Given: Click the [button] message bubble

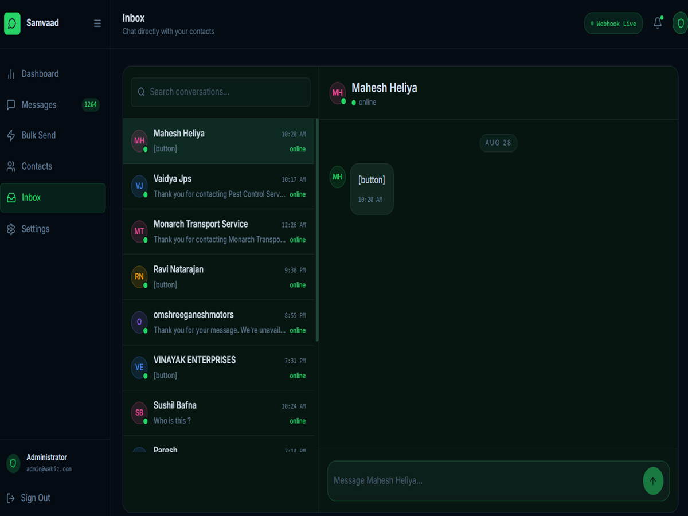Looking at the screenshot, I should pyautogui.click(x=372, y=189).
